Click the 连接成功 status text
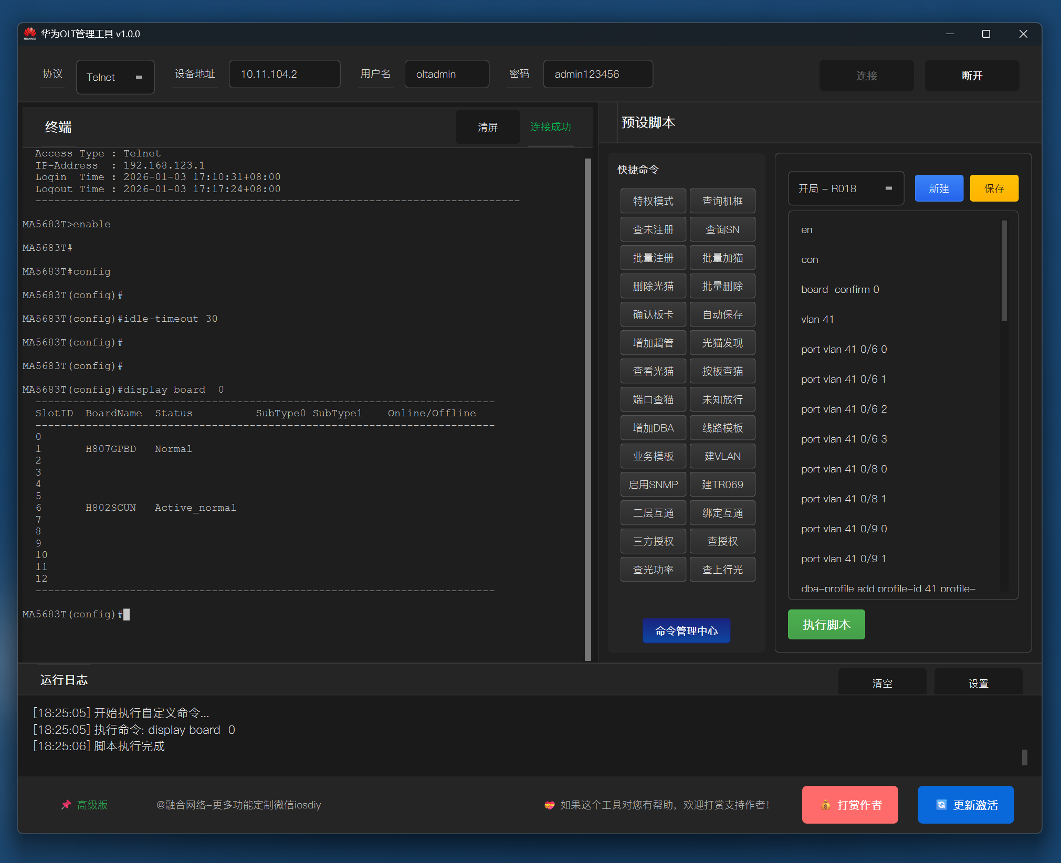 point(551,127)
